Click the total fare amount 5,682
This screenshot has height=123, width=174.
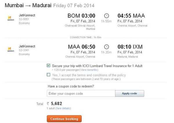coord(57,104)
